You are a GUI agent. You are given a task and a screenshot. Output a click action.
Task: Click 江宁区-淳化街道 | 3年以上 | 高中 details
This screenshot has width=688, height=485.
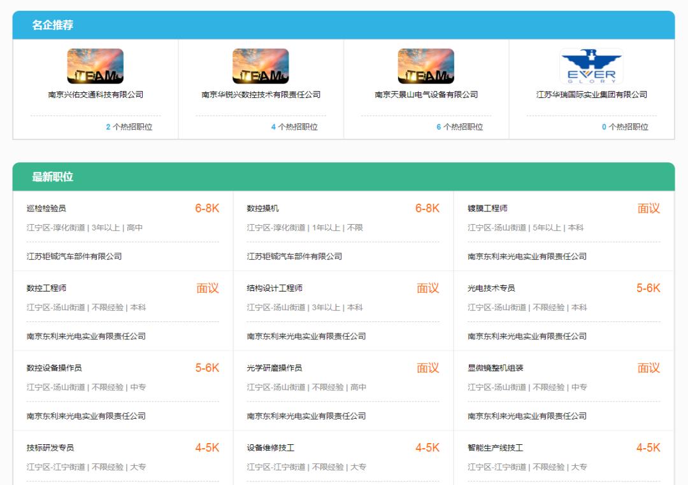[x=85, y=228]
